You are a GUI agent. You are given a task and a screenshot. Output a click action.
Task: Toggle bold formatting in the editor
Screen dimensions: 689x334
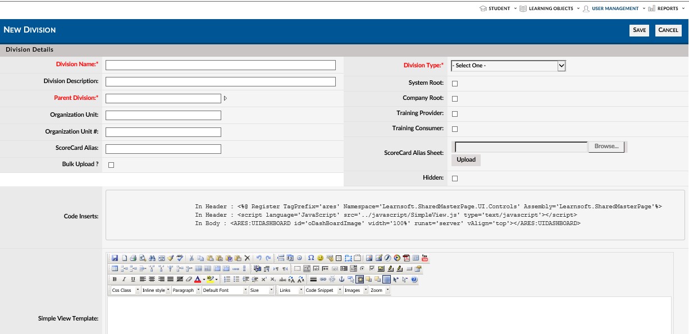pos(115,280)
